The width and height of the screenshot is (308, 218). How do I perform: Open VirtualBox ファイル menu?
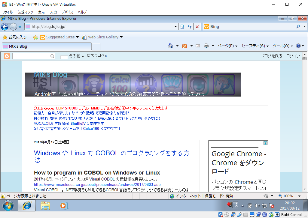[x=8, y=12]
